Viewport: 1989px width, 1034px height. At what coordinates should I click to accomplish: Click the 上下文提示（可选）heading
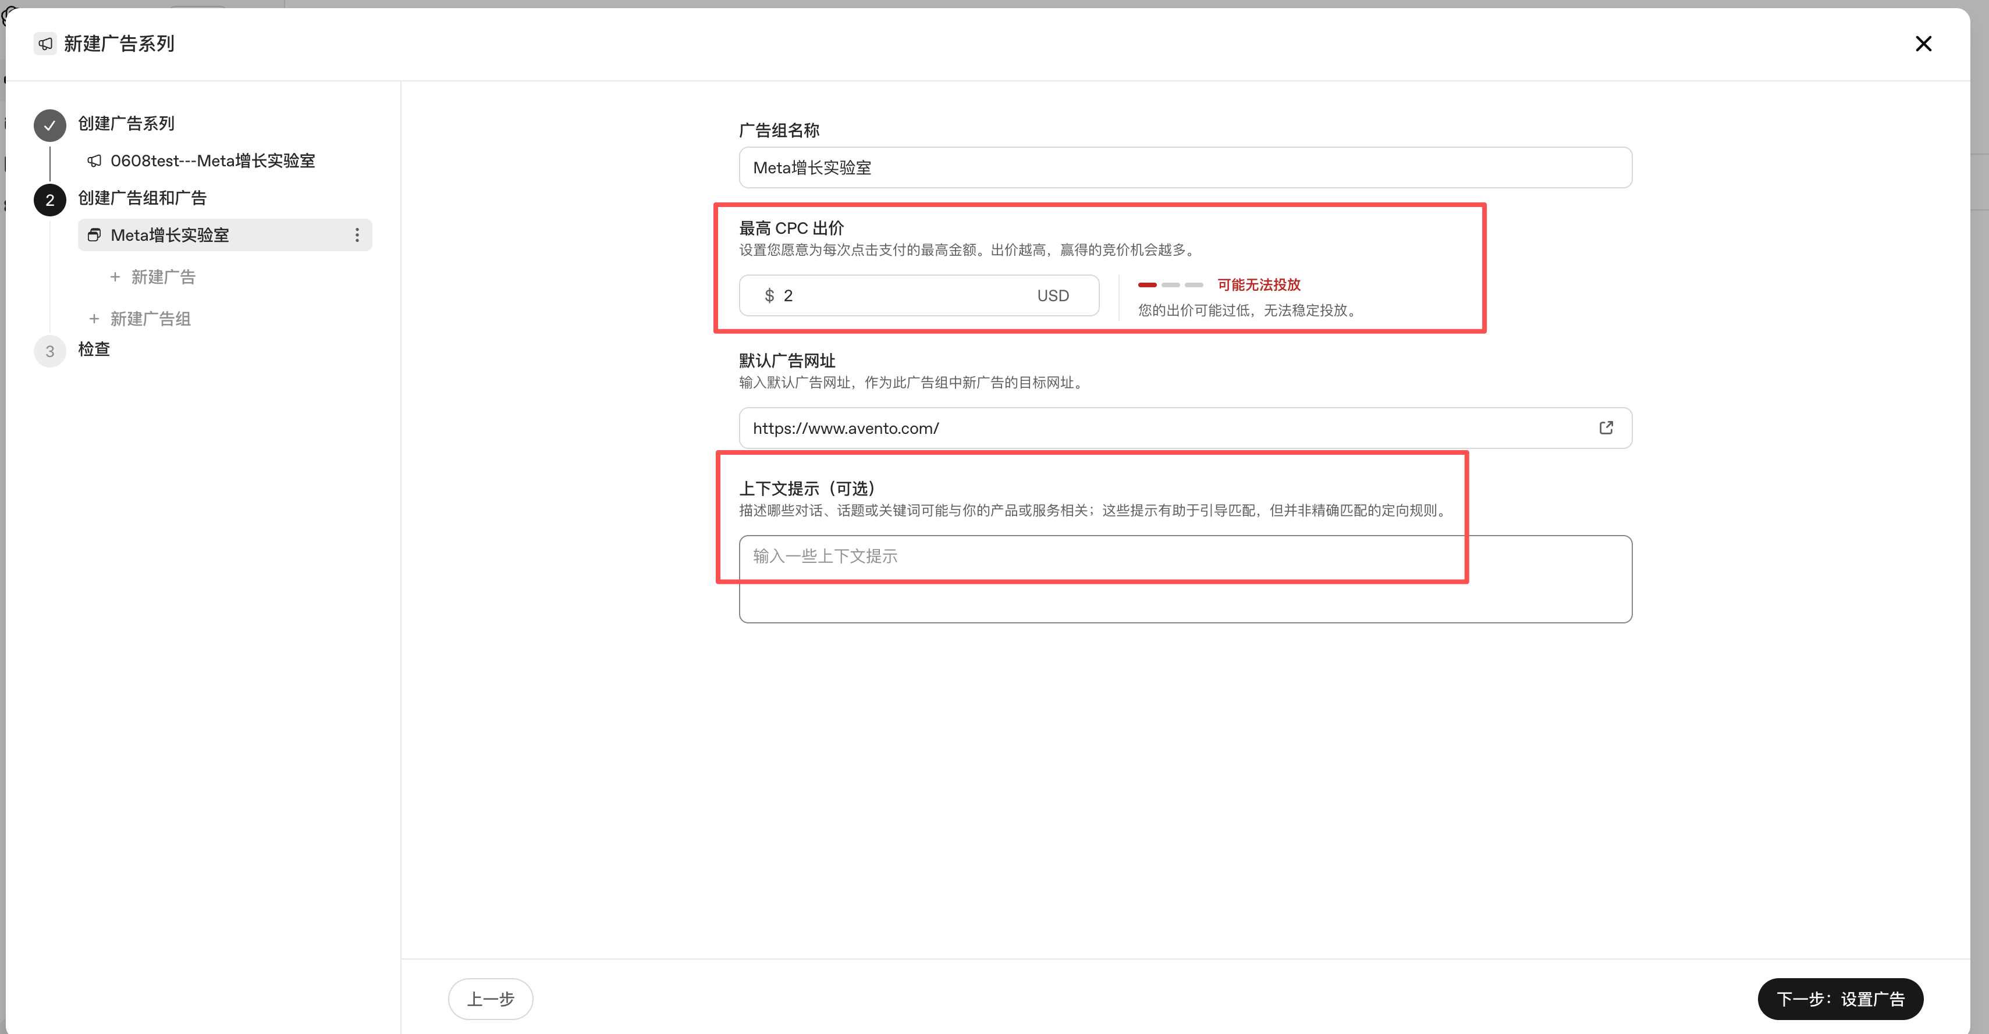[807, 489]
